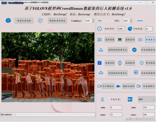This screenshot has height=122, width=156.
Task: Click the upload icon beside 图像检测结果导出
Action: coord(101,50)
